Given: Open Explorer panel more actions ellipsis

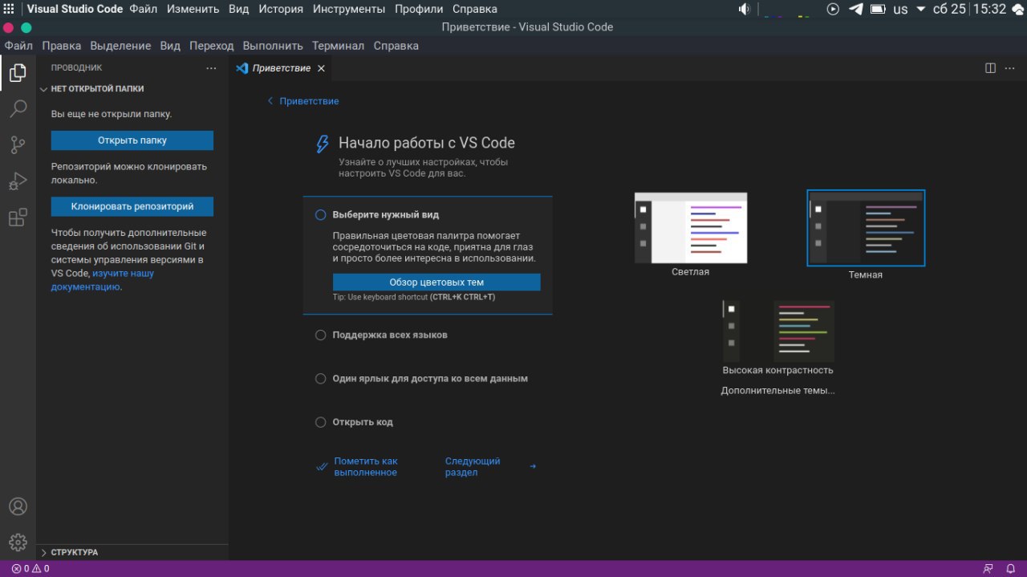Looking at the screenshot, I should pyautogui.click(x=211, y=68).
